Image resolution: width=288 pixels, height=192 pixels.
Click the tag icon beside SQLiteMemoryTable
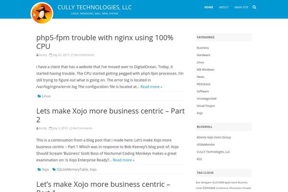54,169
